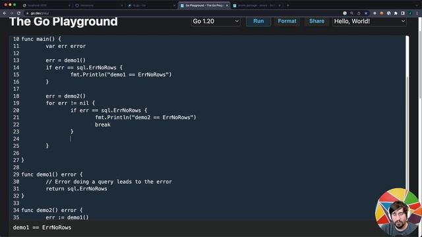This screenshot has height=237, width=422.
Task: Open a new browser tab
Action: coord(287,5)
